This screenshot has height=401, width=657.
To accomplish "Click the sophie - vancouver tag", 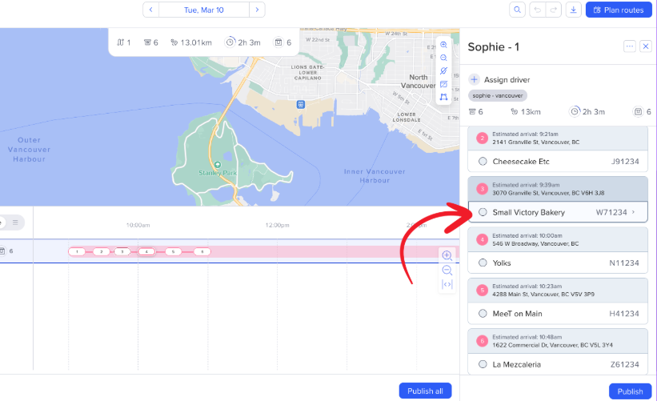I will [498, 95].
